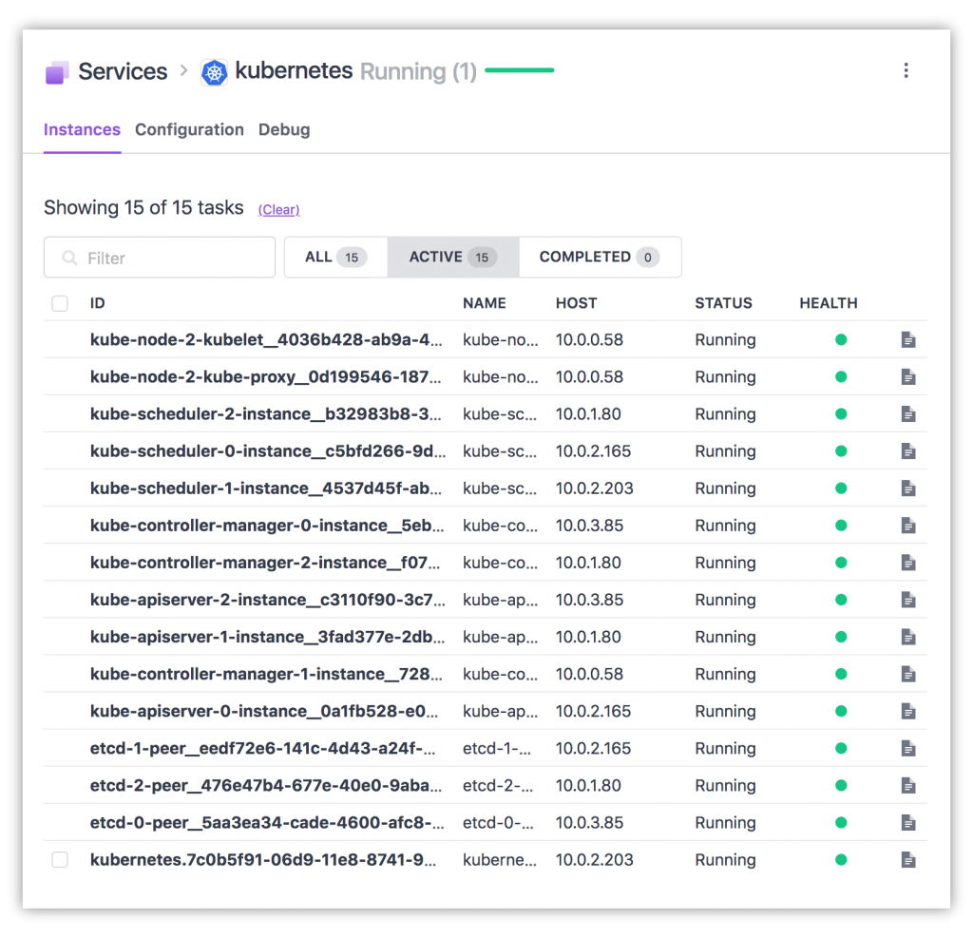Sort table by the ID column header
973x938 pixels.
pos(98,303)
